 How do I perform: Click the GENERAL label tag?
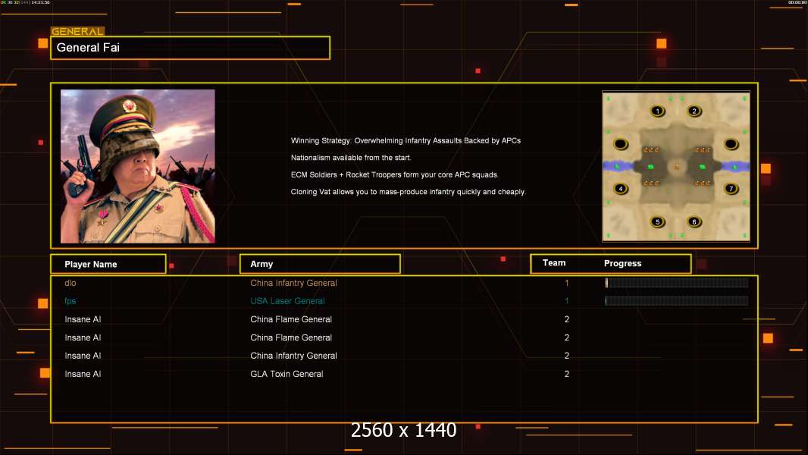(x=77, y=31)
